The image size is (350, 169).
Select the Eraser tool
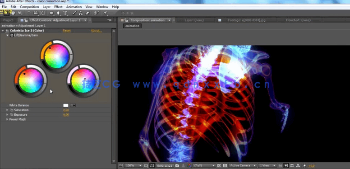87,13
